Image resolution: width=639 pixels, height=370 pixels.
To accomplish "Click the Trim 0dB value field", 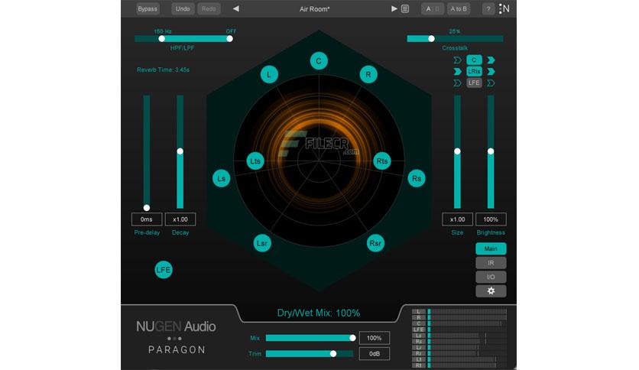I will [374, 354].
